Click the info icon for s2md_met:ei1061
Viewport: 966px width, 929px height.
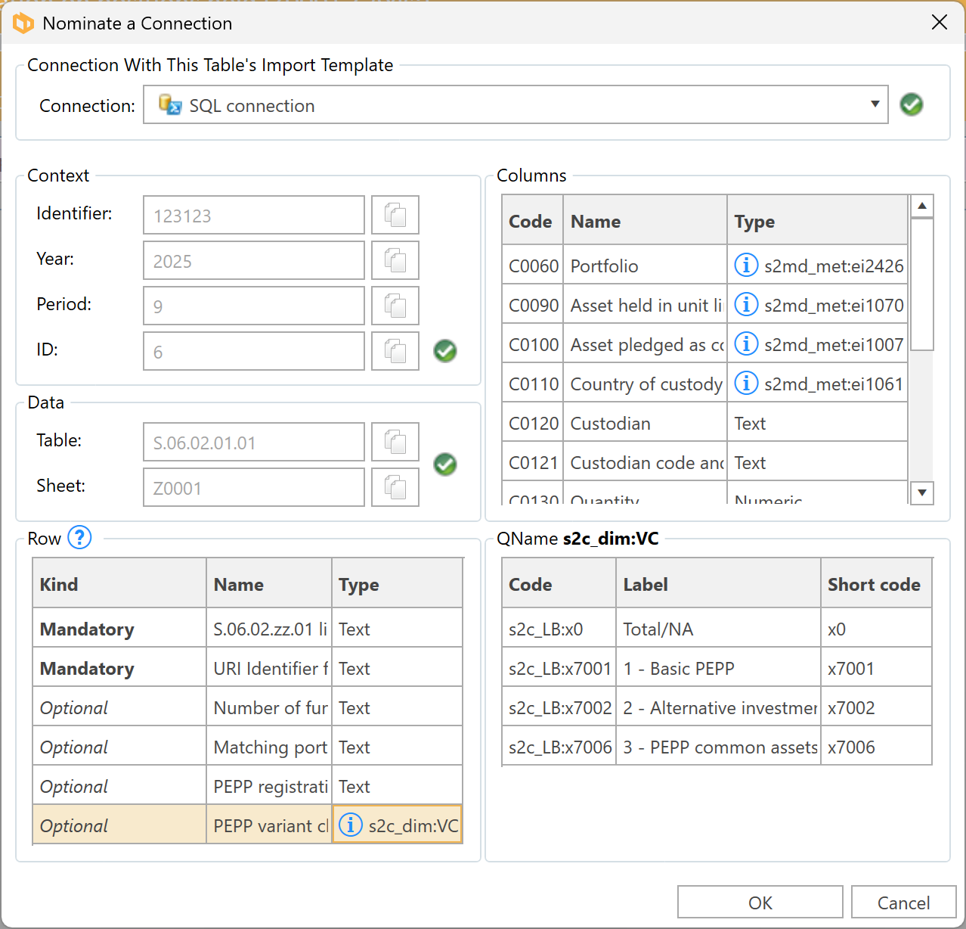tap(746, 384)
